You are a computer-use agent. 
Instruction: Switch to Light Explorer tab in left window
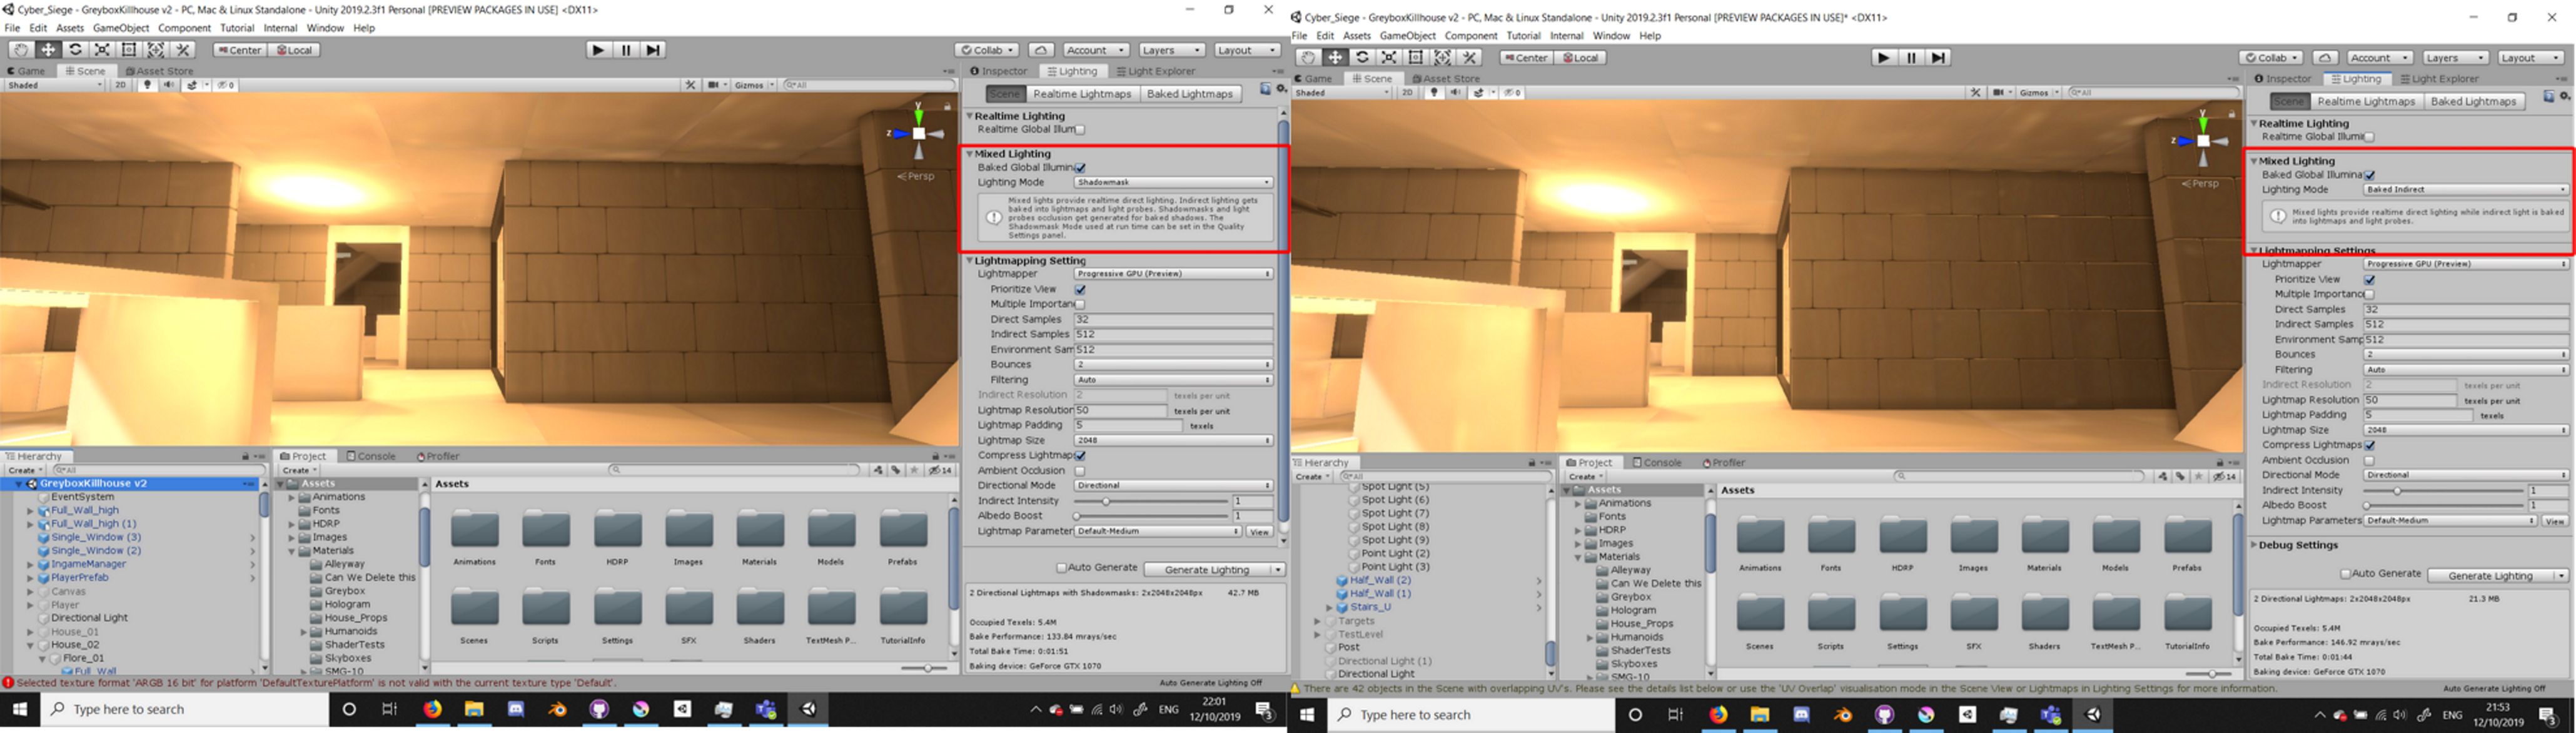pyautogui.click(x=1155, y=71)
